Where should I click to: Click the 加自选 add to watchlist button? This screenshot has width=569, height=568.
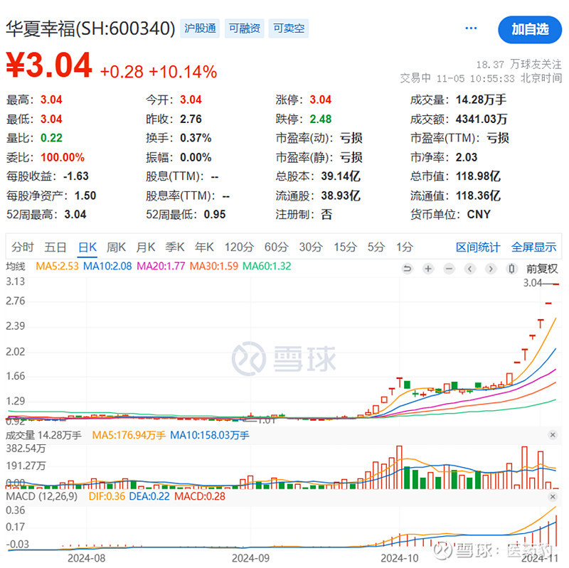(530, 29)
